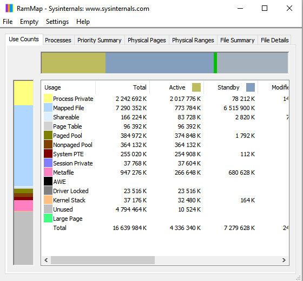Click Mapped File standby value 6 515 900 K

click(239, 108)
